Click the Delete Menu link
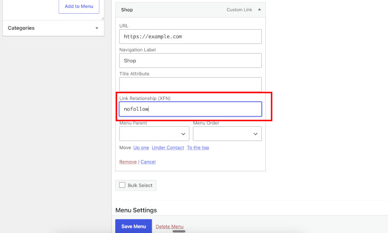This screenshot has width=388, height=233. tap(169, 227)
